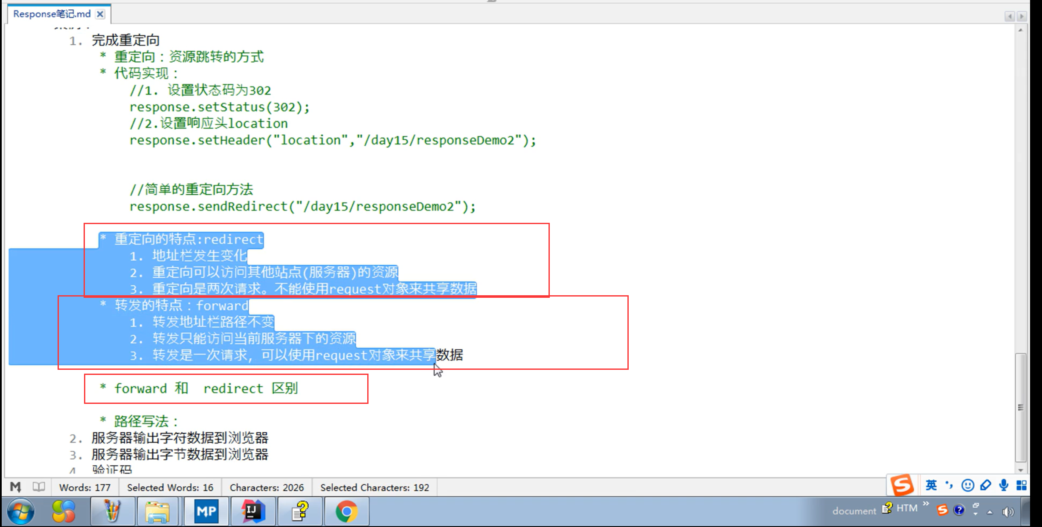Open IntelliJ IDEA from the taskbar
This screenshot has width=1042, height=527.
pyautogui.click(x=253, y=511)
